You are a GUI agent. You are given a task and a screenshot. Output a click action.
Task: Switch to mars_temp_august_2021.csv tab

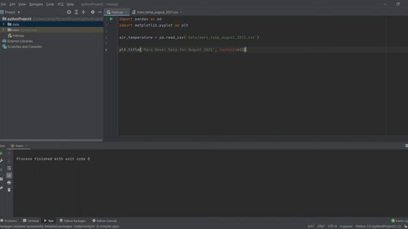pos(157,12)
